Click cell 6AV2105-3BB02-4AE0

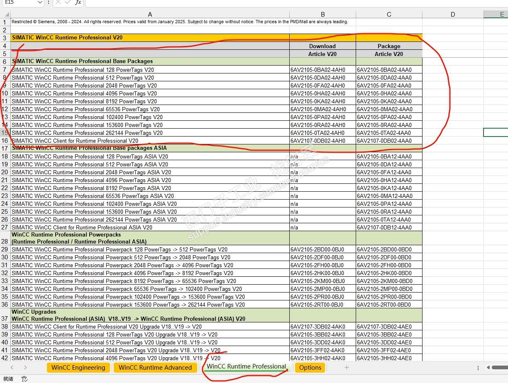point(389,334)
